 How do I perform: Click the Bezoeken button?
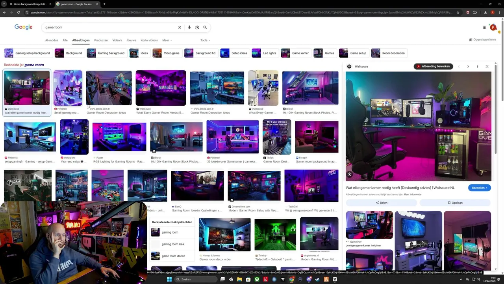tap(480, 188)
